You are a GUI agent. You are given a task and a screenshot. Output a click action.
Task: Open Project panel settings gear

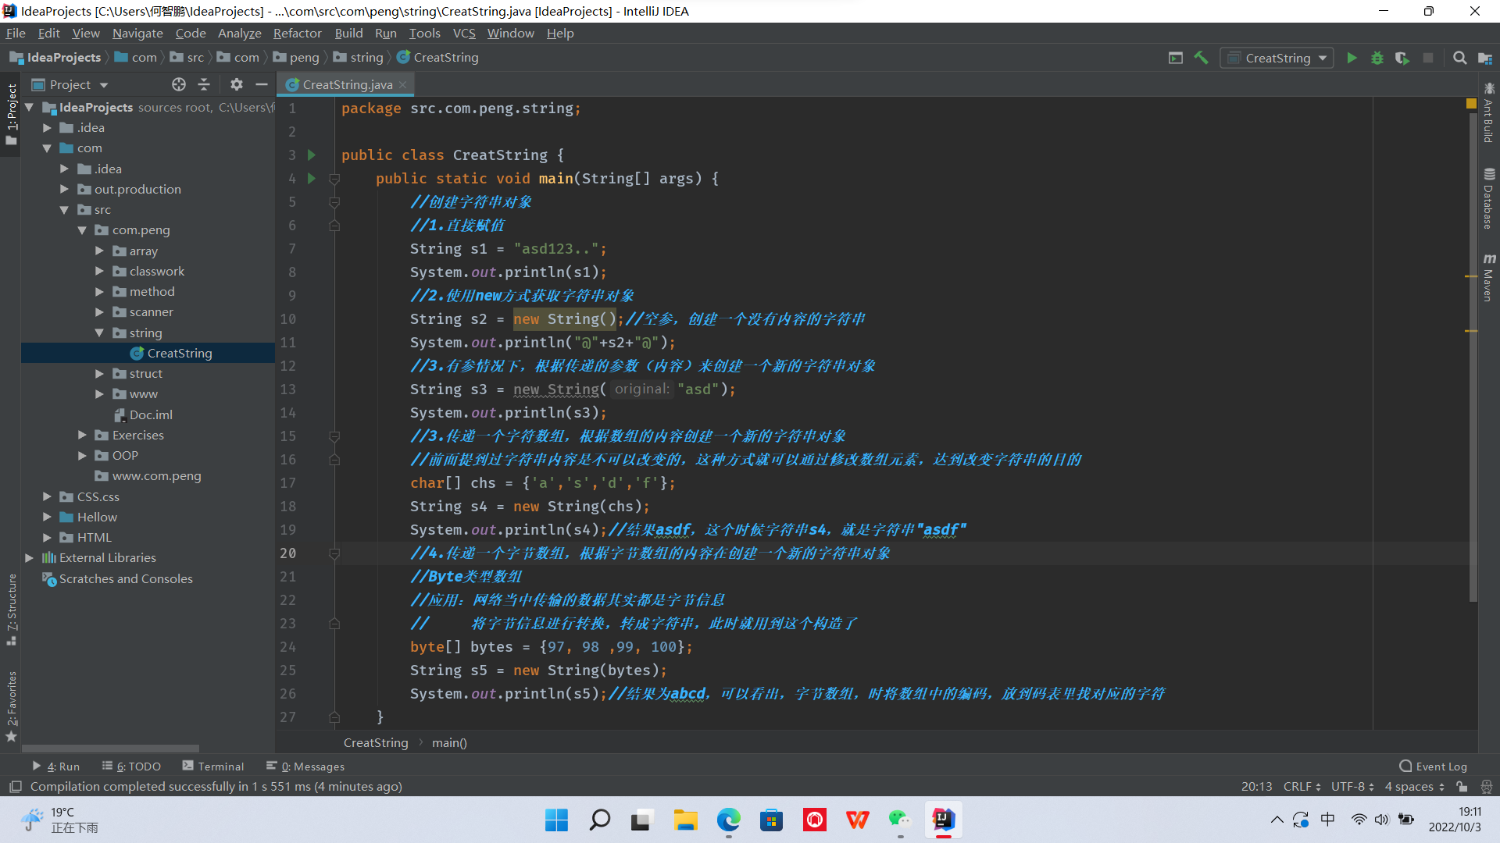pyautogui.click(x=236, y=84)
